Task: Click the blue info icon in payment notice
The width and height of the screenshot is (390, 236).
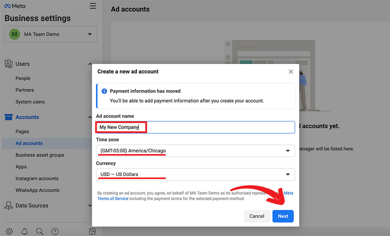Action: click(104, 91)
